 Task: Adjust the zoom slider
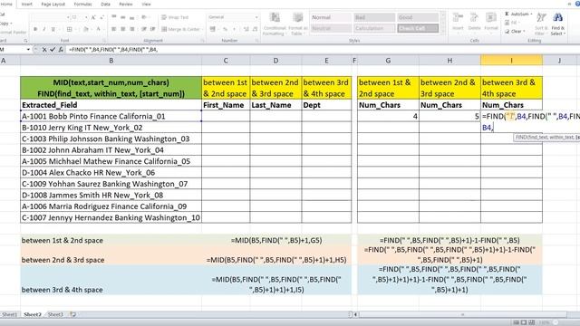[555, 322]
